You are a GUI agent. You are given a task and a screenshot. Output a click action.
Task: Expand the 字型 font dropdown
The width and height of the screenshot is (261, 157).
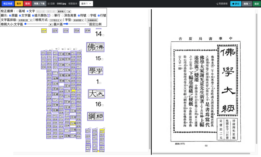click(x=79, y=20)
